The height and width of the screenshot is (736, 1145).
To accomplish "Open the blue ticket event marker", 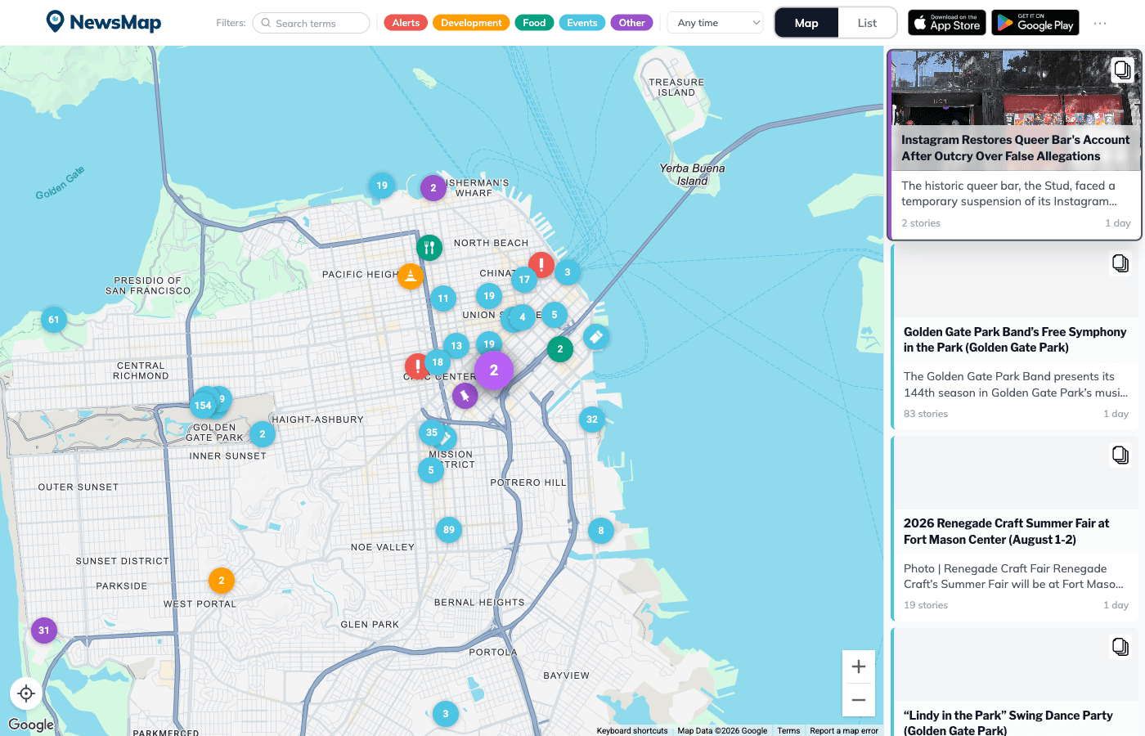I will pos(596,337).
